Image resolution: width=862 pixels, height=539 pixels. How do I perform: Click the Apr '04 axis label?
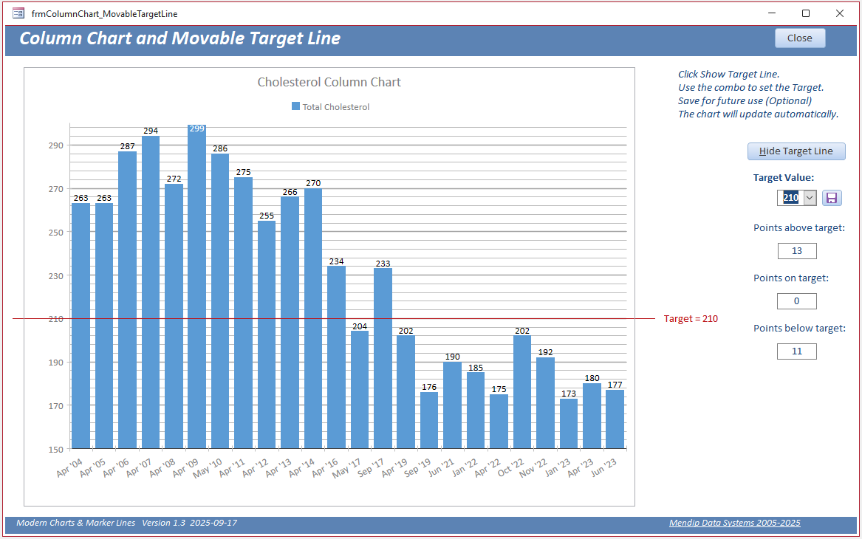(70, 467)
